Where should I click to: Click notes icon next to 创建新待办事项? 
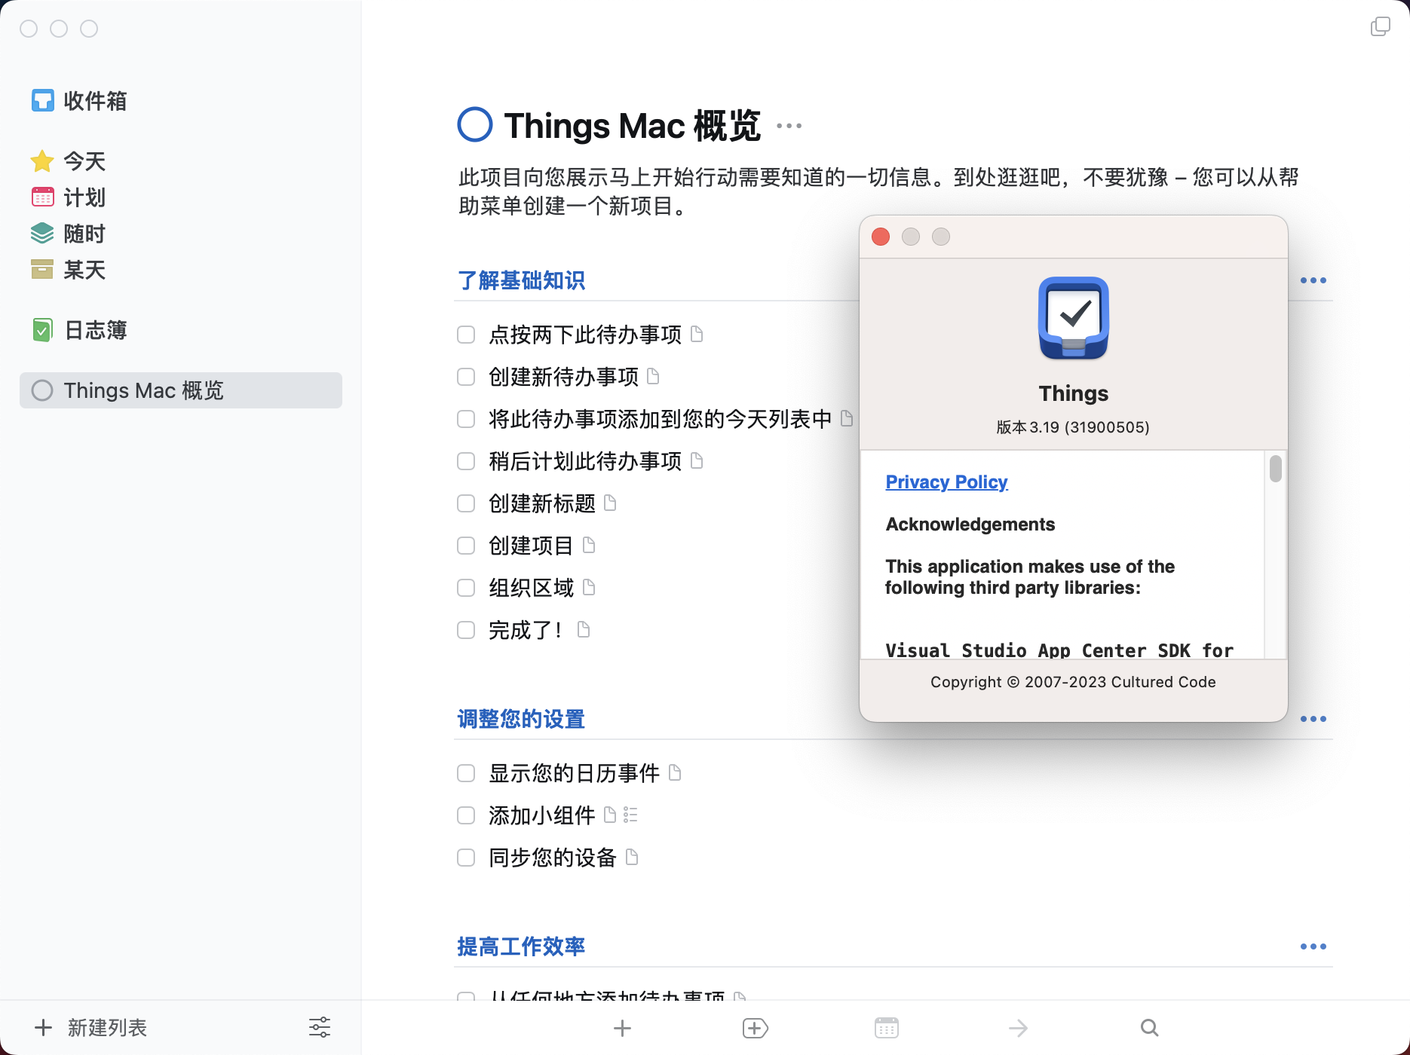point(654,376)
